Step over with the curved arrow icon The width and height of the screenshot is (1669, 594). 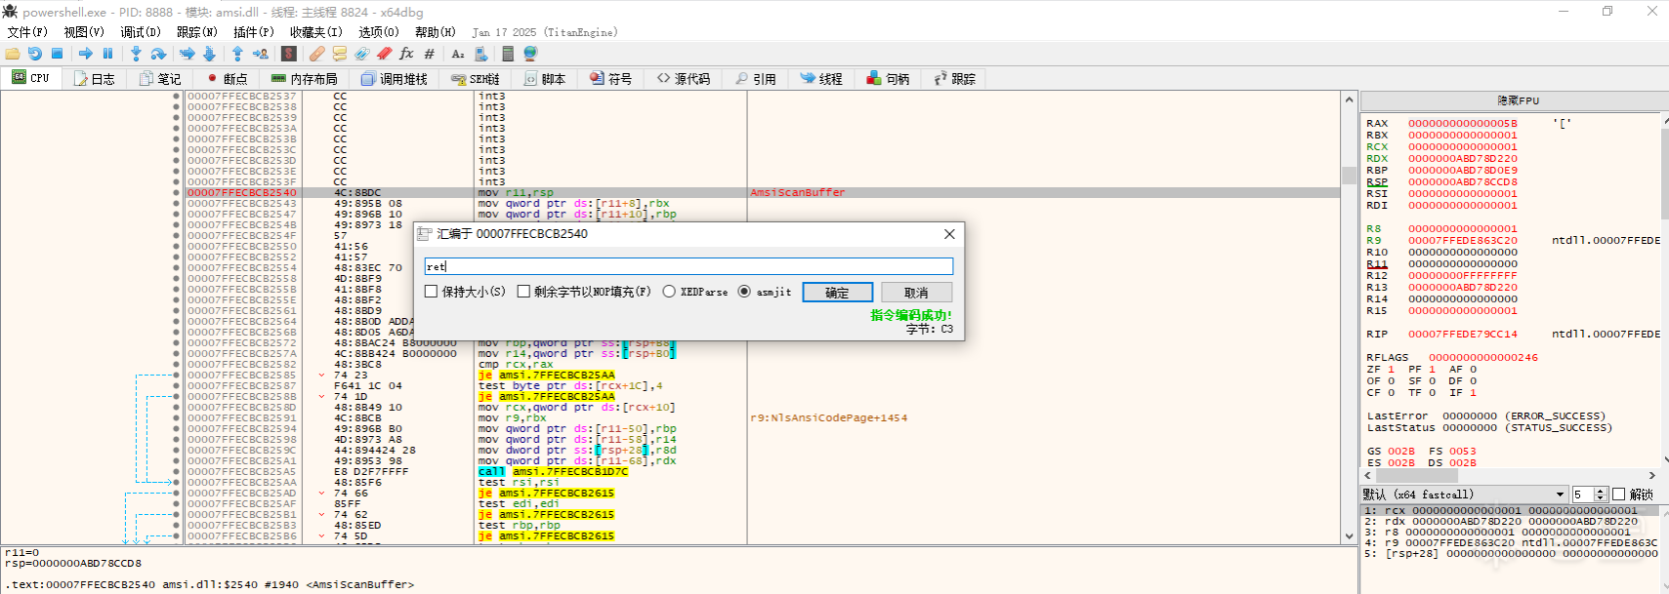coord(158,54)
